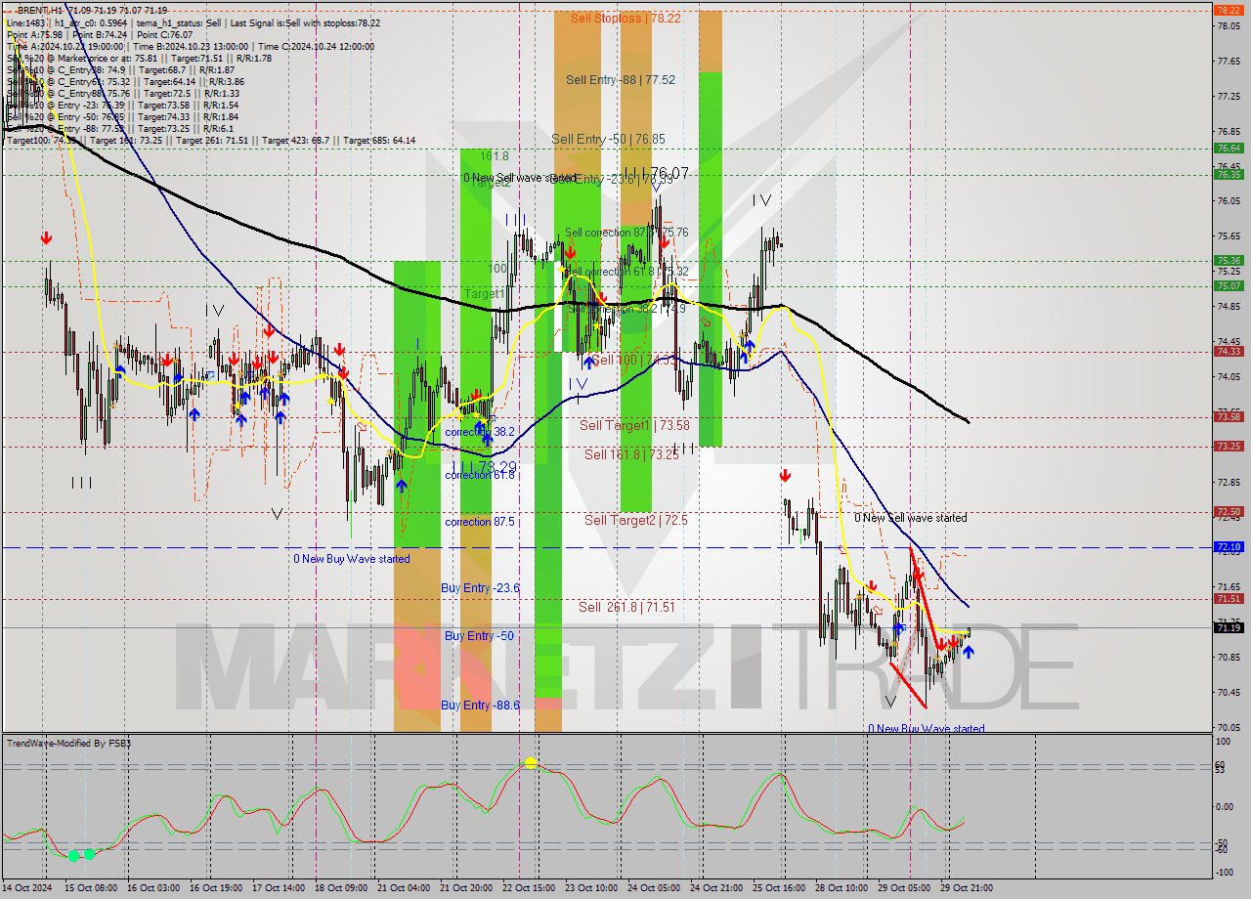Click the yellow dot at the TrendWave oscillator peak
Screen dimensions: 1251x899
click(x=530, y=763)
